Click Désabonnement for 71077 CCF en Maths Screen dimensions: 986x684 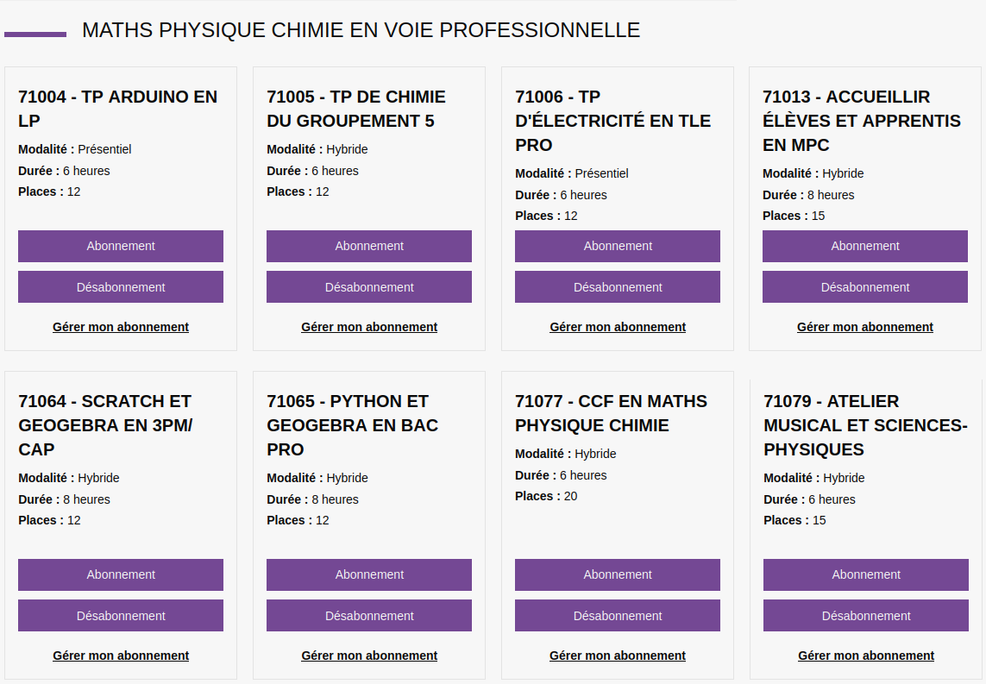(618, 616)
